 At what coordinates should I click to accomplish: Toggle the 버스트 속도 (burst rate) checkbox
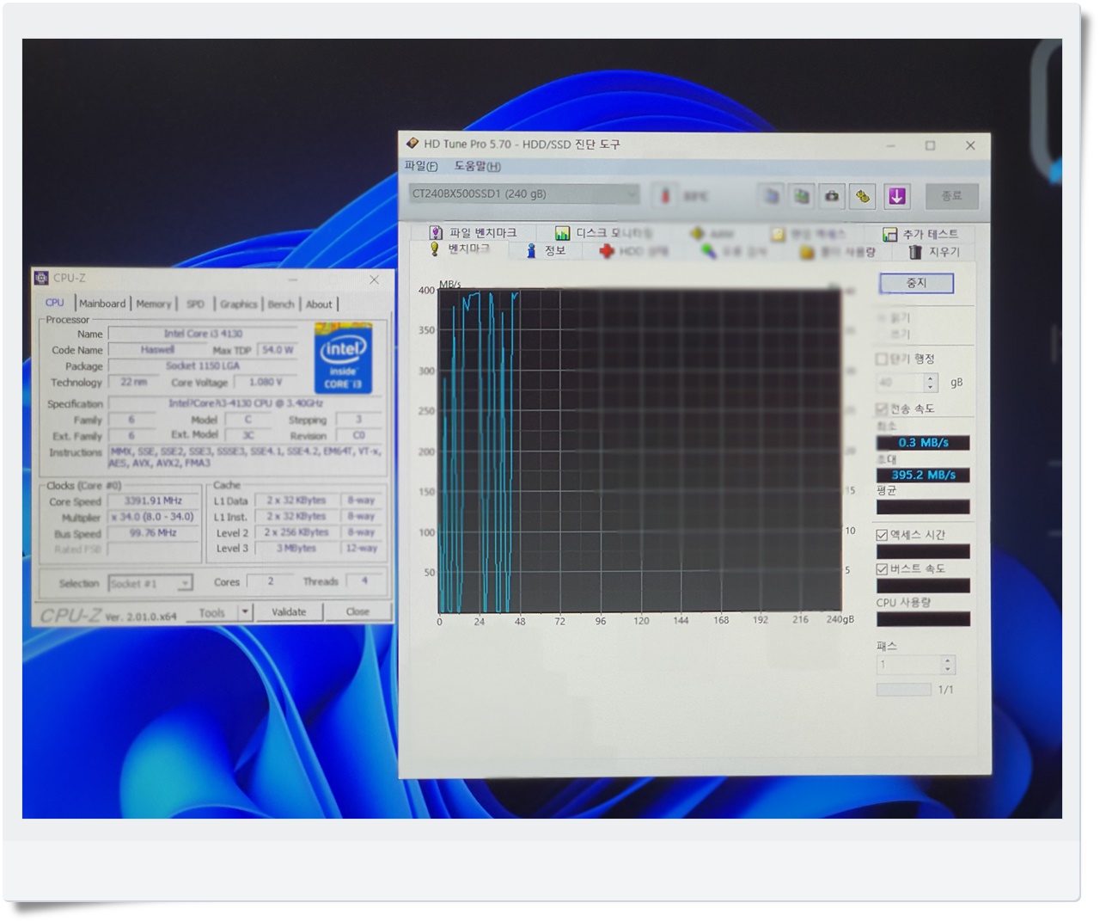(882, 569)
